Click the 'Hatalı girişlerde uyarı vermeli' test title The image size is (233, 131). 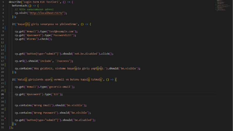60,80
